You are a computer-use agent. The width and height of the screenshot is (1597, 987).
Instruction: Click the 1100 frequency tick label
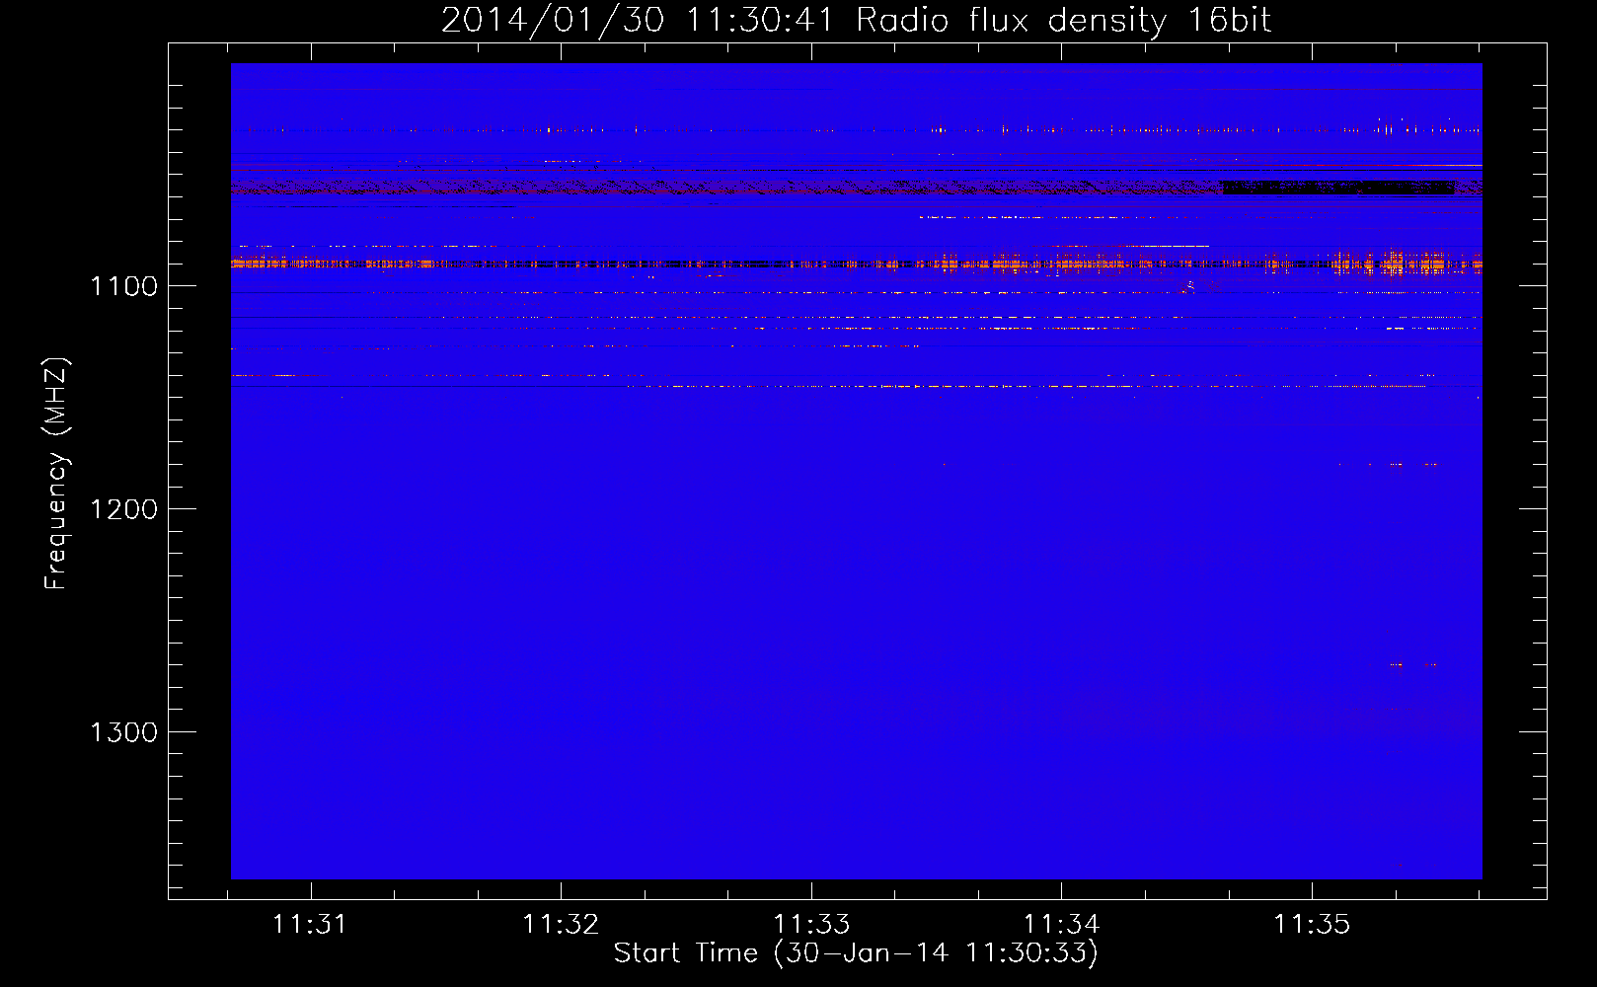pos(123,286)
